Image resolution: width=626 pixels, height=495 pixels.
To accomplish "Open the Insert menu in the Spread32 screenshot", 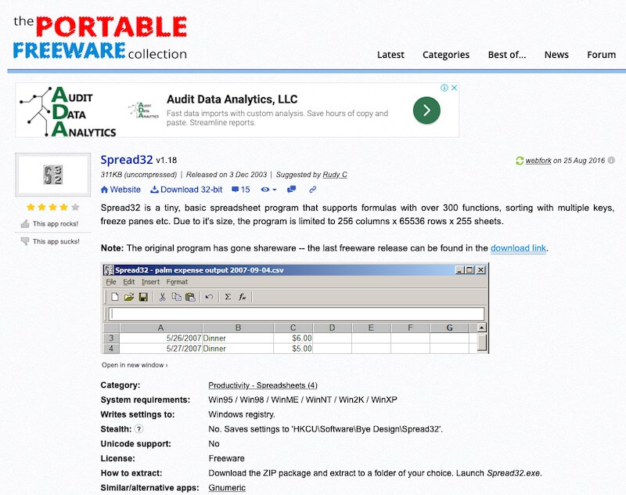I will [150, 282].
